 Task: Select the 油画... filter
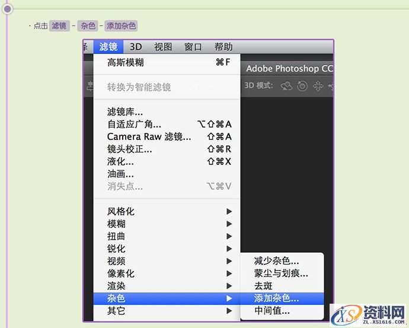[x=167, y=174]
